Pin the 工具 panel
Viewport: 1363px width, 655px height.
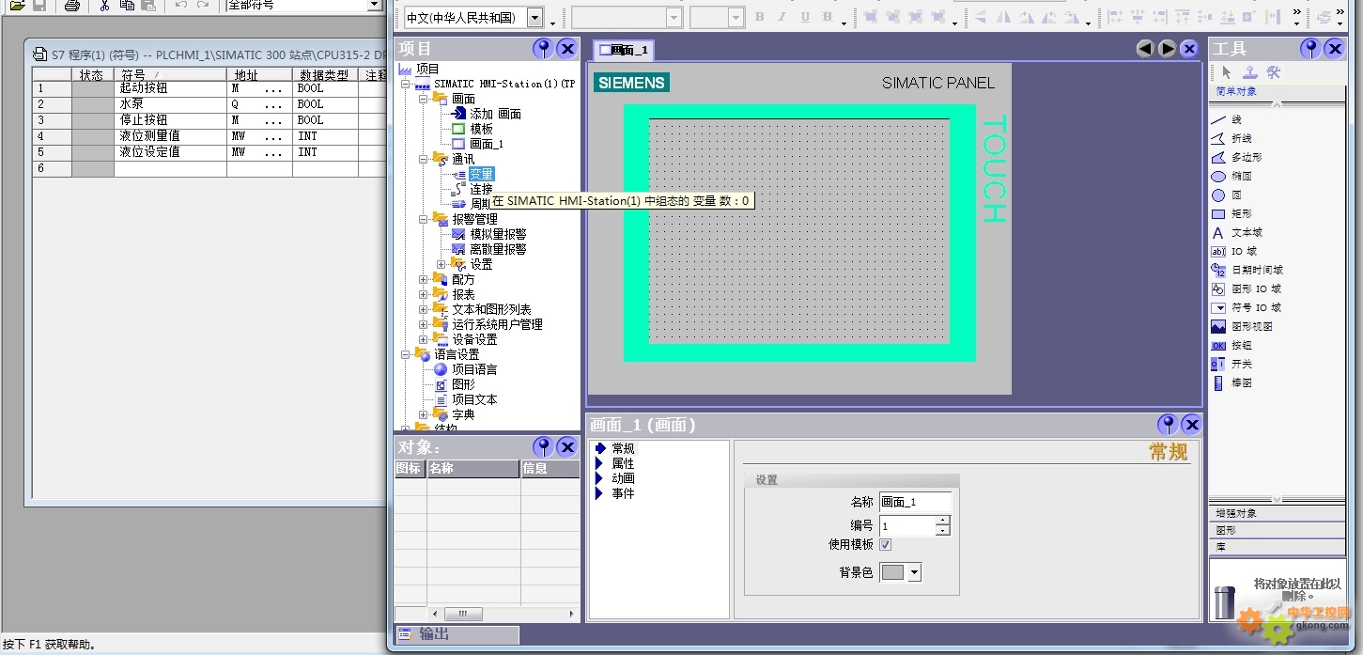(1310, 49)
